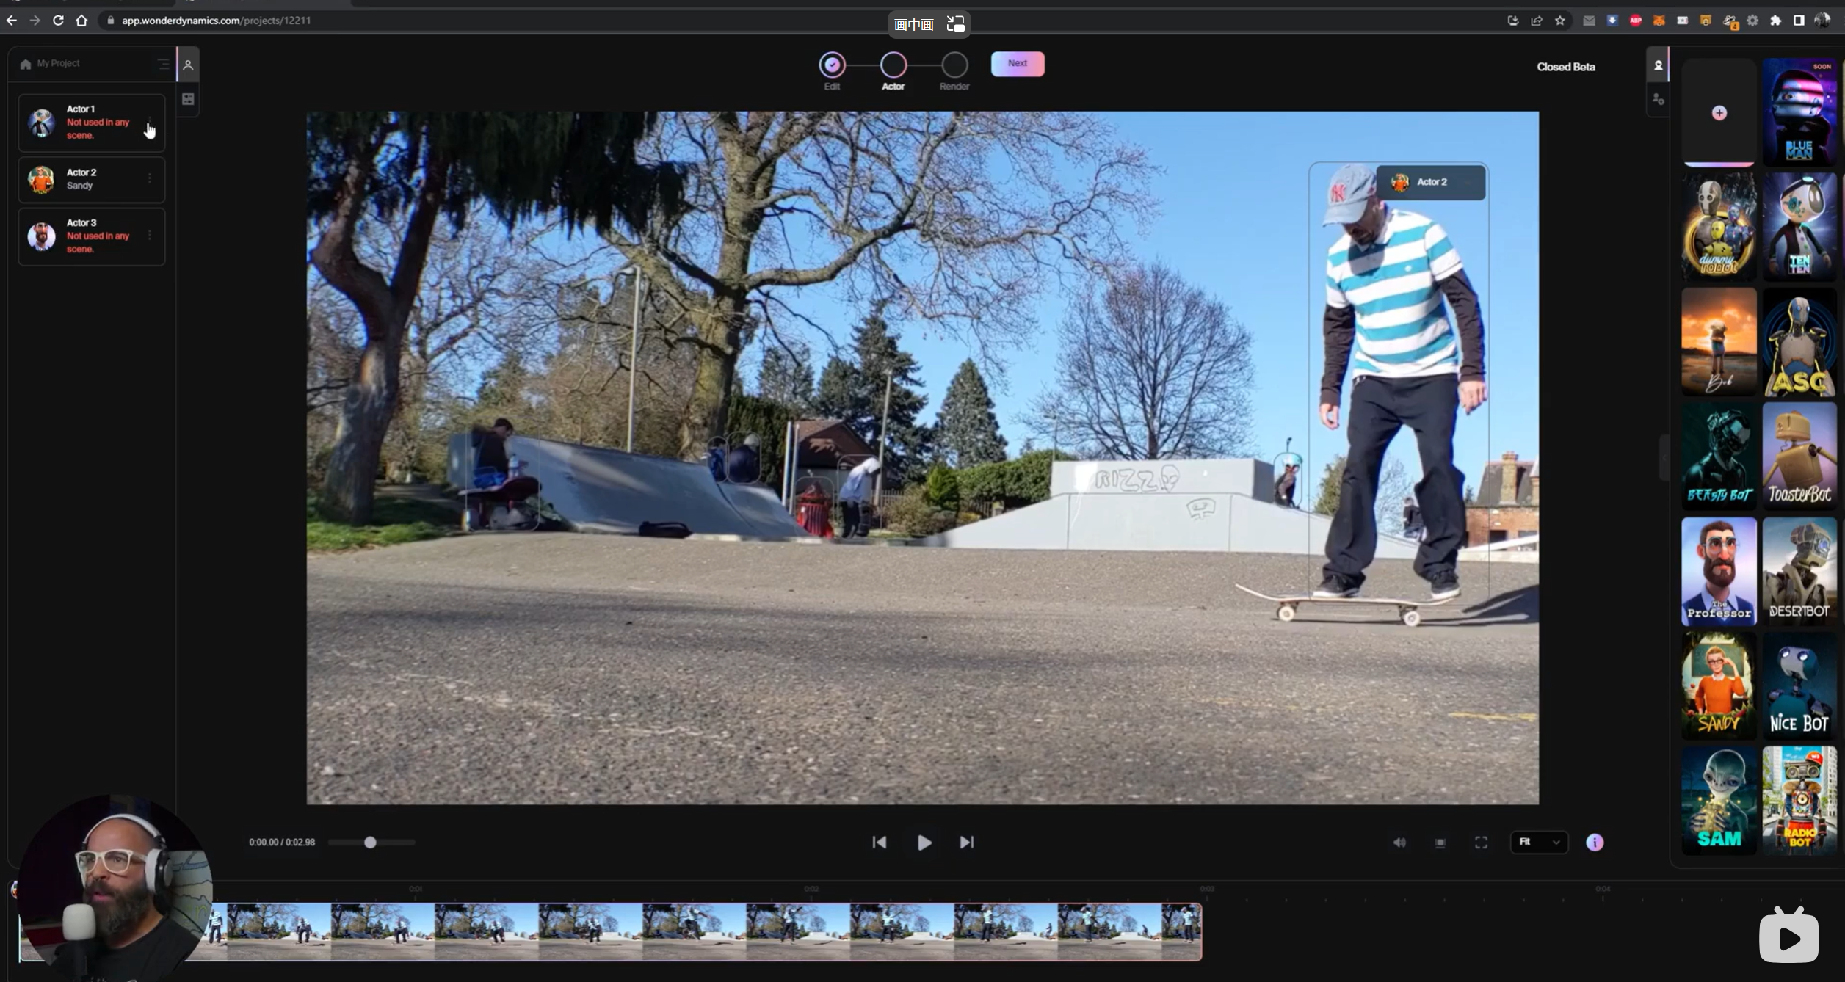
Task: Click the Next button
Action: tap(1017, 64)
